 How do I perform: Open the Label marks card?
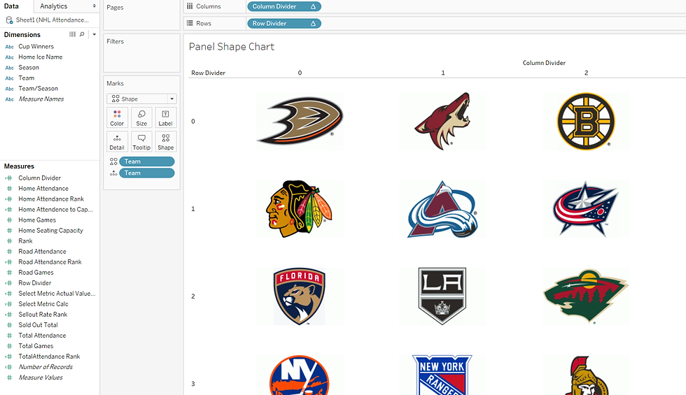pos(165,117)
